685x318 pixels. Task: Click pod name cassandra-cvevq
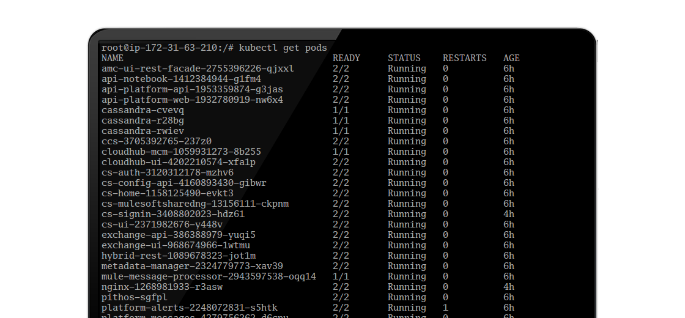[143, 110]
